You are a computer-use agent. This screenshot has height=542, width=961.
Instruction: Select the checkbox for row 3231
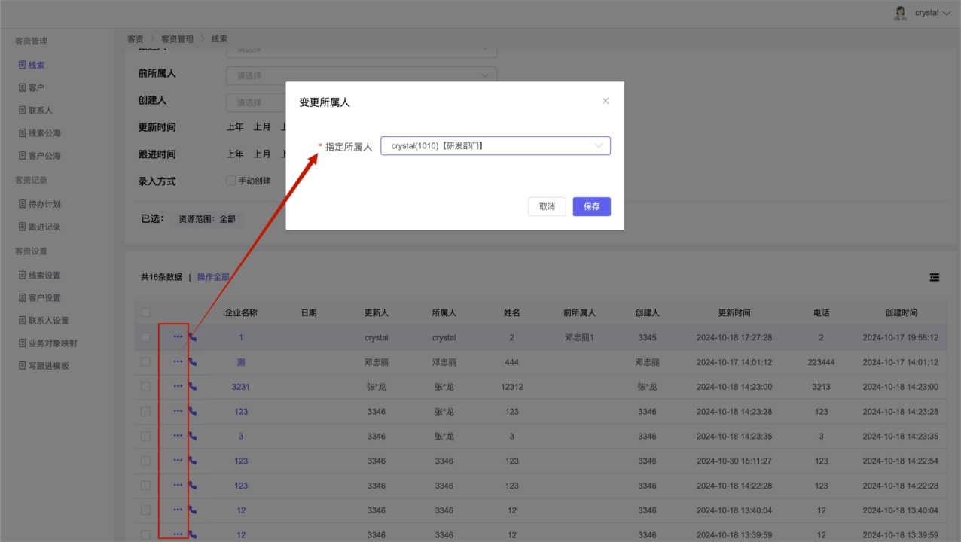(x=145, y=386)
